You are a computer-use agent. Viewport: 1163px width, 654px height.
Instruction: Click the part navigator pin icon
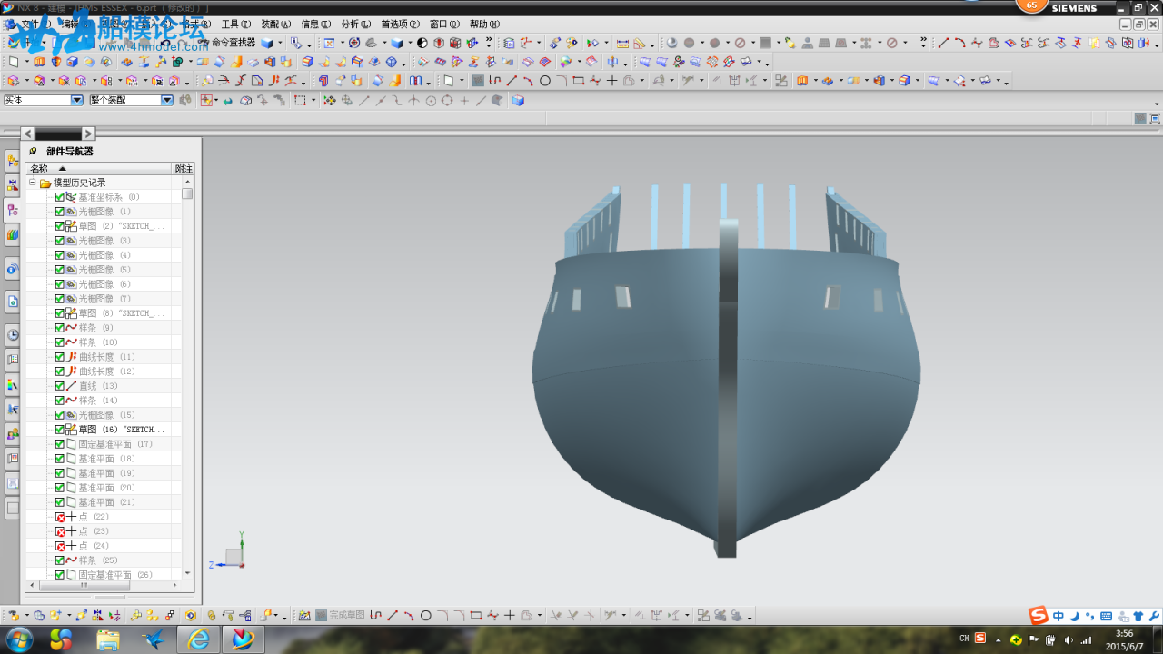(34, 152)
